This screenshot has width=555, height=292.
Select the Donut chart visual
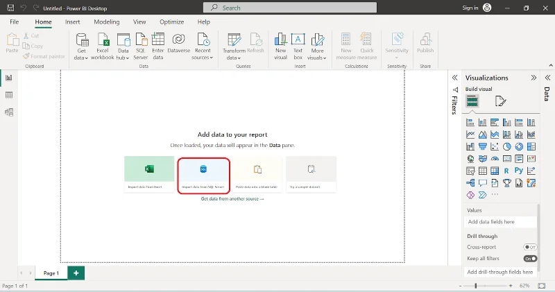click(x=519, y=146)
